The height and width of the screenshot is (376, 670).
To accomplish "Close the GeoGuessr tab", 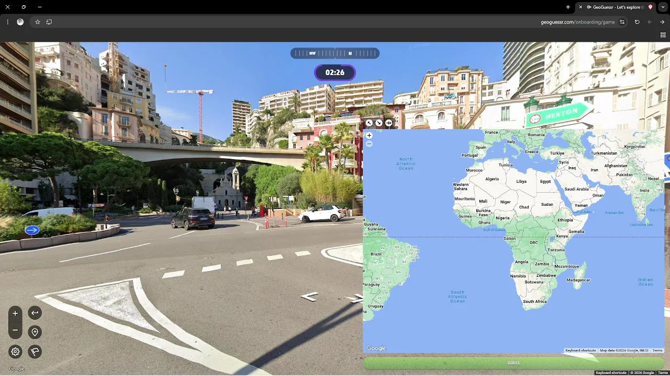I will pyautogui.click(x=580, y=7).
